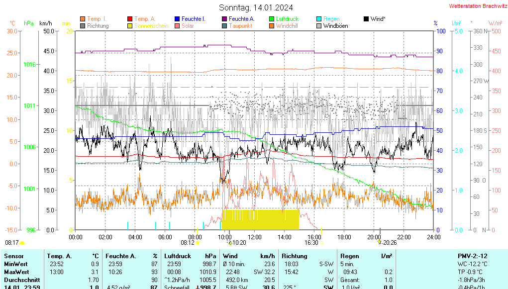Click the Taupunkt legend label
This screenshot has width=508, height=289.
pyautogui.click(x=240, y=26)
